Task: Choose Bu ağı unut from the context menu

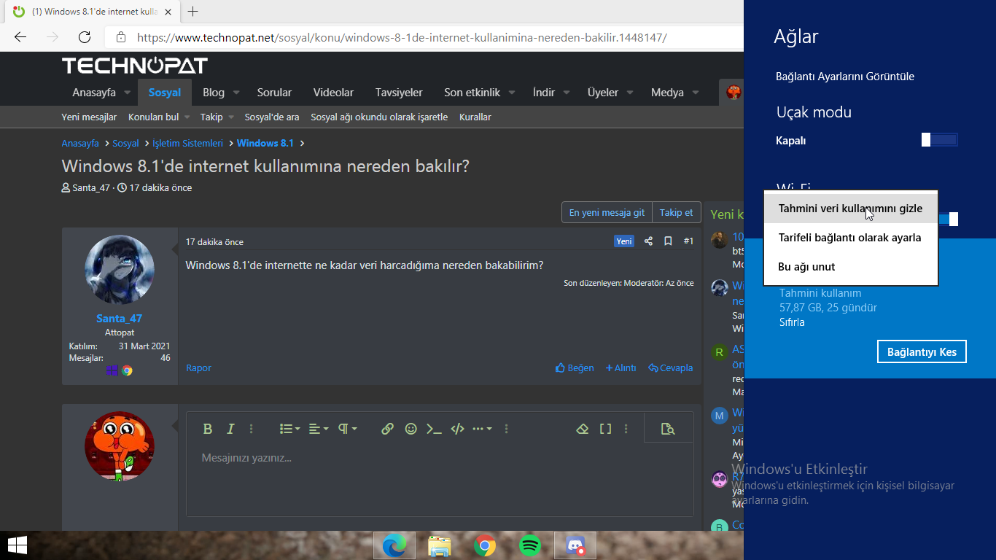Action: coord(850,267)
